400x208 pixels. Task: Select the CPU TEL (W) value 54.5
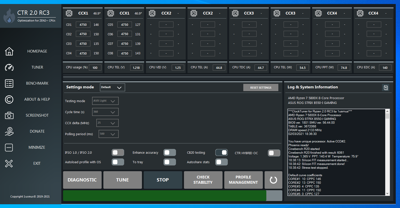pyautogui.click(x=303, y=68)
